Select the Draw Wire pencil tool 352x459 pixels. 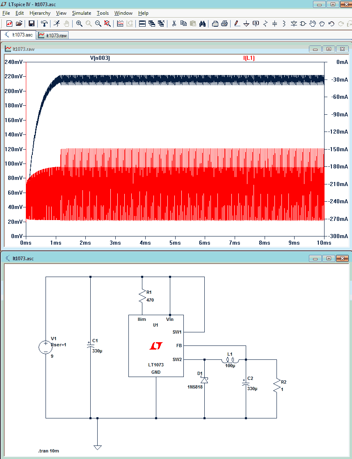[x=237, y=24]
